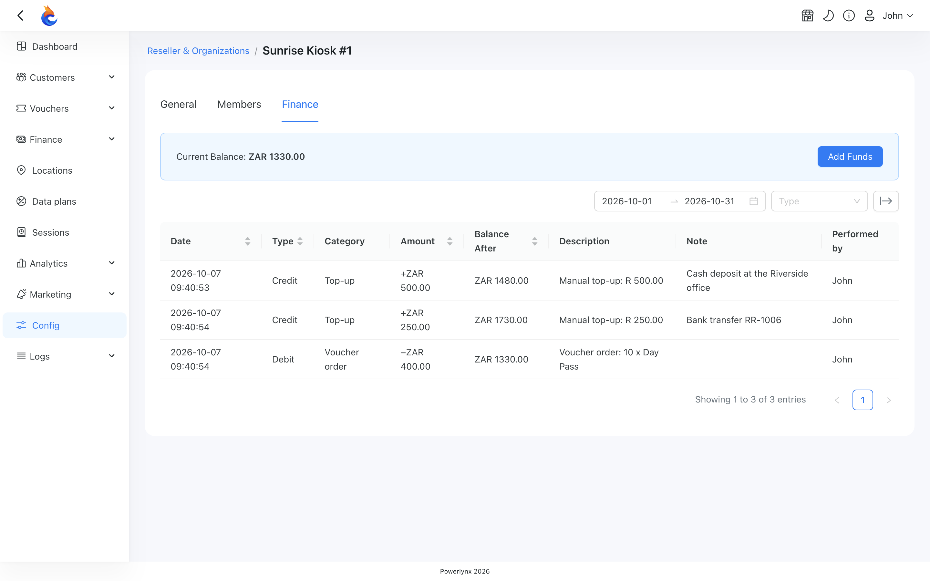Expand the Customers menu chevron
The image size is (930, 581).
[112, 77]
